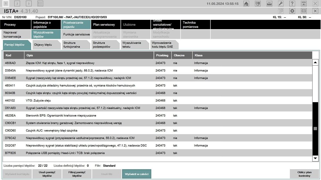Click the scroll up arrow of the fault list
Viewport: 321px width, 180px height.
click(315, 62)
